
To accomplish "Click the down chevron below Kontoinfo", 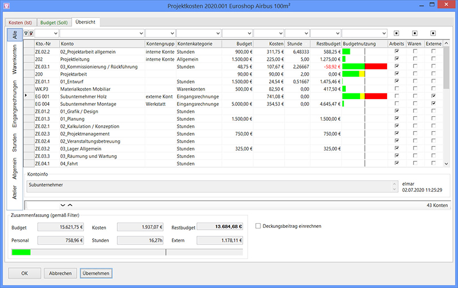I will click(x=63, y=205).
